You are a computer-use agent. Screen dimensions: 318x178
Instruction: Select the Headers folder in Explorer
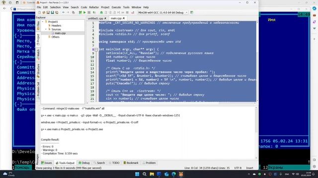click(56, 25)
